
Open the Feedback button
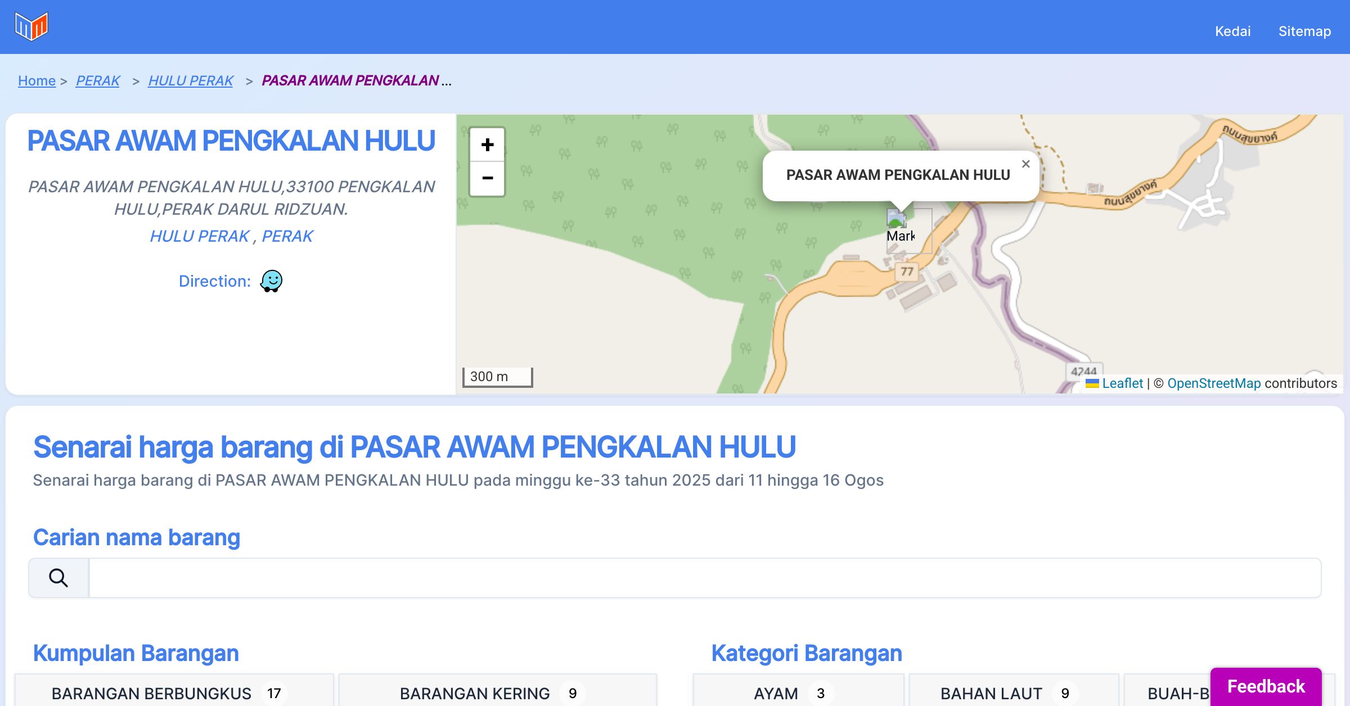click(1266, 686)
